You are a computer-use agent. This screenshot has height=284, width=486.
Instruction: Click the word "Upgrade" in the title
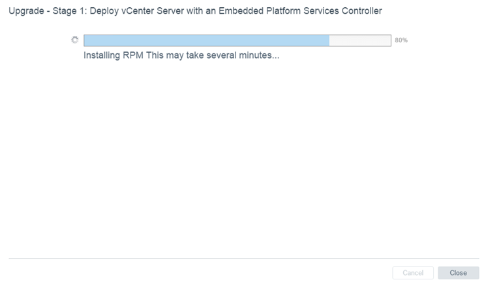[x=26, y=11]
